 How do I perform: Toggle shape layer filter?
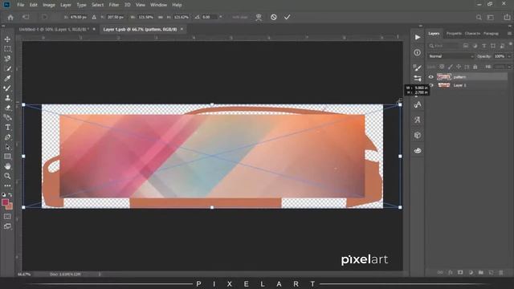click(x=493, y=46)
